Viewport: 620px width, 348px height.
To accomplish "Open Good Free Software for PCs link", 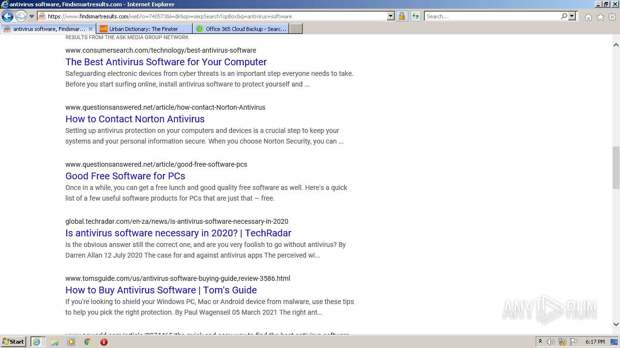I will [125, 176].
